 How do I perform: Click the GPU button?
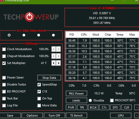(121, 116)
